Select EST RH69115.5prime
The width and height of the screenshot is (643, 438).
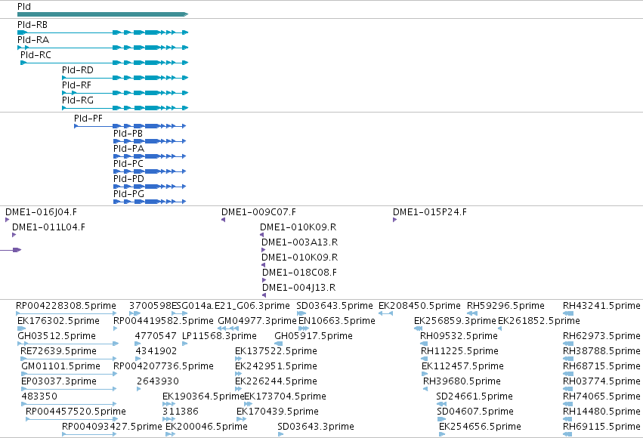click(568, 434)
